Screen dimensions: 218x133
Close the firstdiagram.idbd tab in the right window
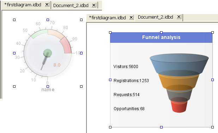(131, 18)
